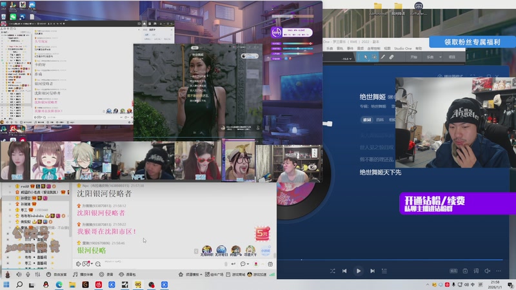Click the taskbar search magnifier

[19, 284]
